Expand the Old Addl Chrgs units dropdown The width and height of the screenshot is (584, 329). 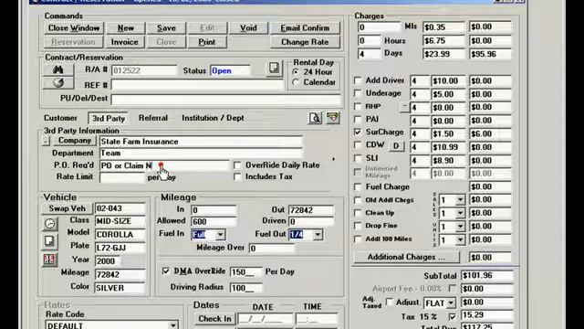coord(460,200)
